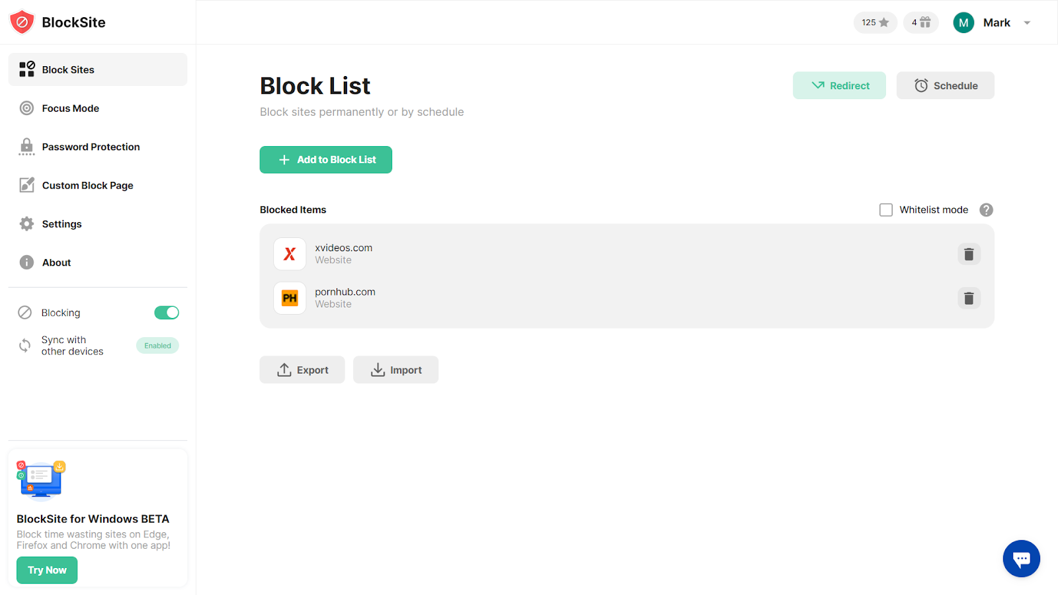Open the Schedule settings

pos(945,85)
